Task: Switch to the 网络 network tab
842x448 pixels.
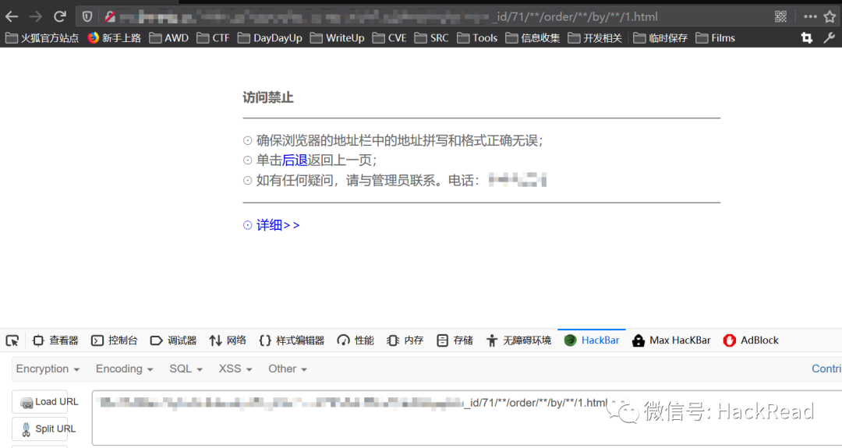Action: click(x=228, y=340)
